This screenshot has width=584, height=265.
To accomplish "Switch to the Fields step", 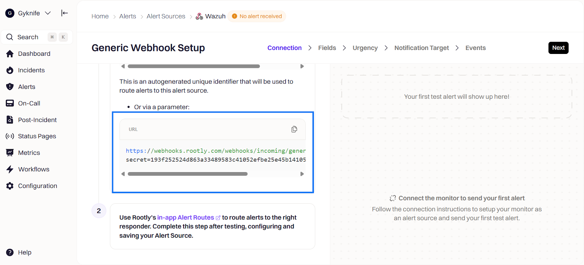I will click(x=327, y=48).
